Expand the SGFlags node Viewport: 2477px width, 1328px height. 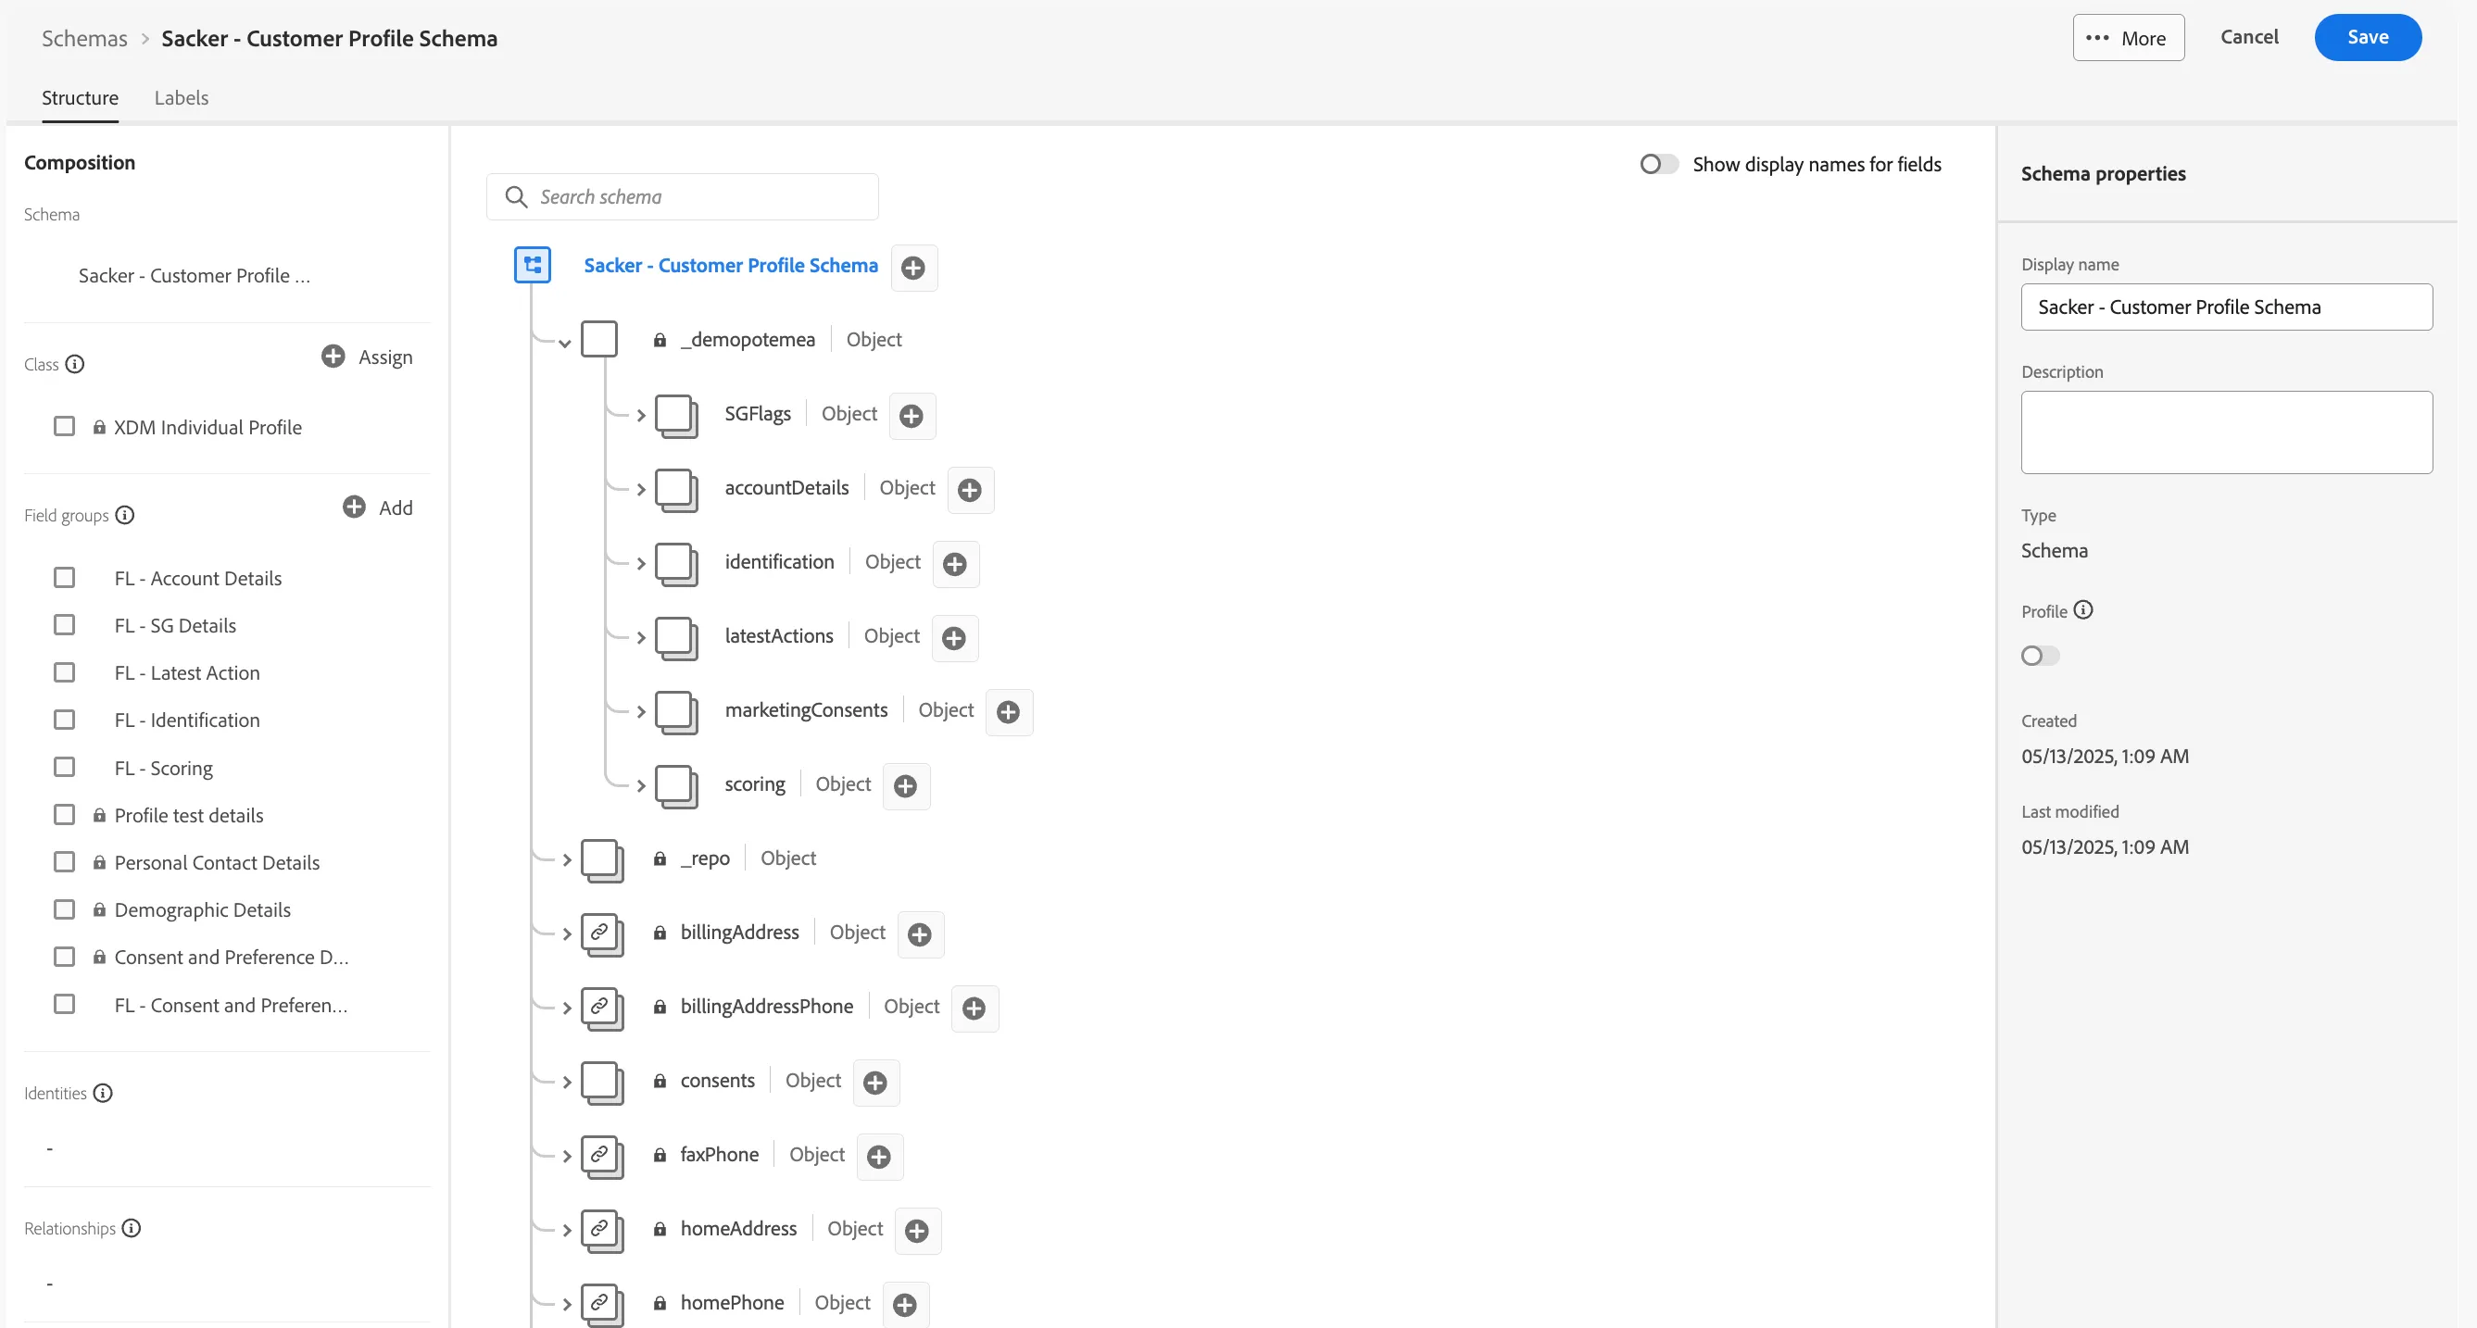pos(641,416)
